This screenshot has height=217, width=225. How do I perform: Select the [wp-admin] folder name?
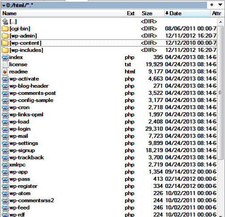point(23,36)
